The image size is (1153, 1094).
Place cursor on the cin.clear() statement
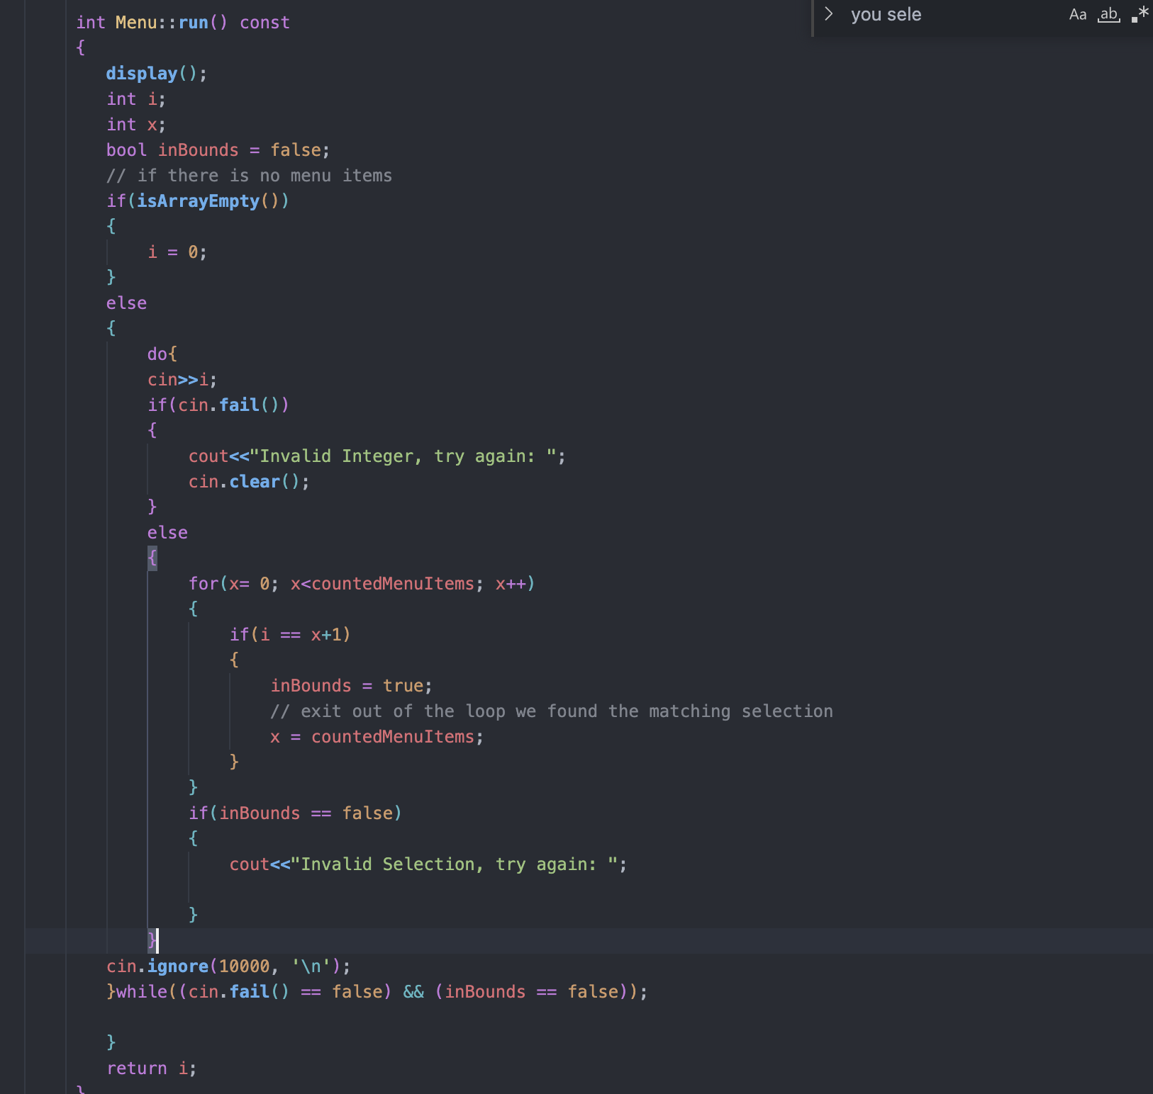coord(248,481)
